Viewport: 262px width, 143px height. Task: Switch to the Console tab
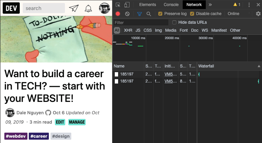pos(171,5)
